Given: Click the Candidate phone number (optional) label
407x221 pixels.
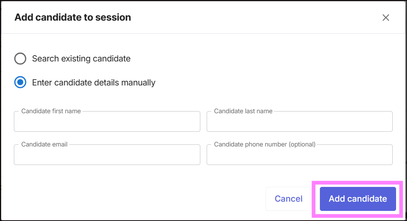Looking at the screenshot, I should [265, 144].
